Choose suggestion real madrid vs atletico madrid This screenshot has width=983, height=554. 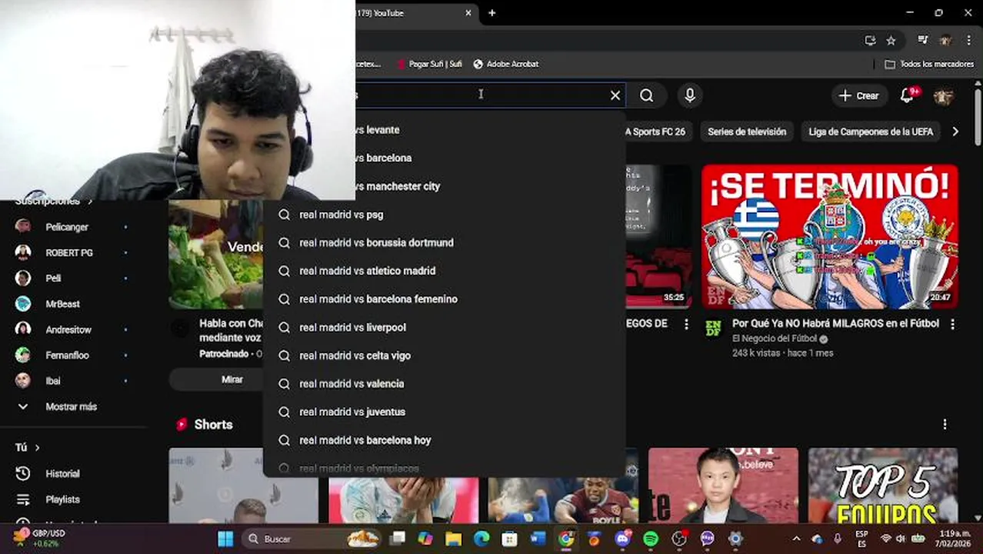[445, 271]
